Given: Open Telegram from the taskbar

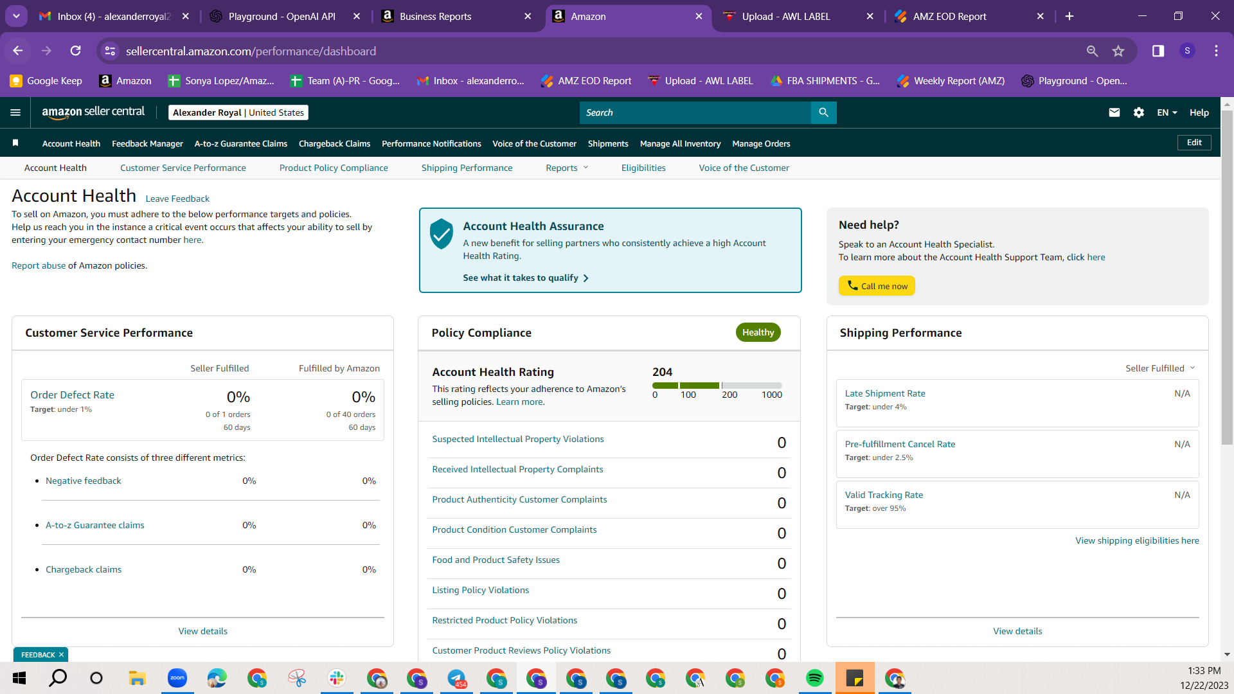Looking at the screenshot, I should [457, 678].
